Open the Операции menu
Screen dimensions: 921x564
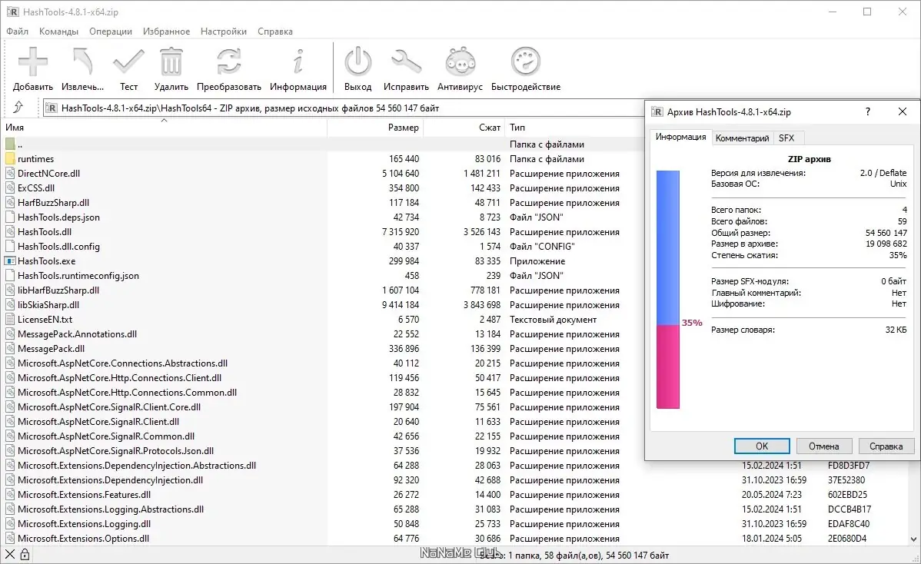(x=111, y=31)
